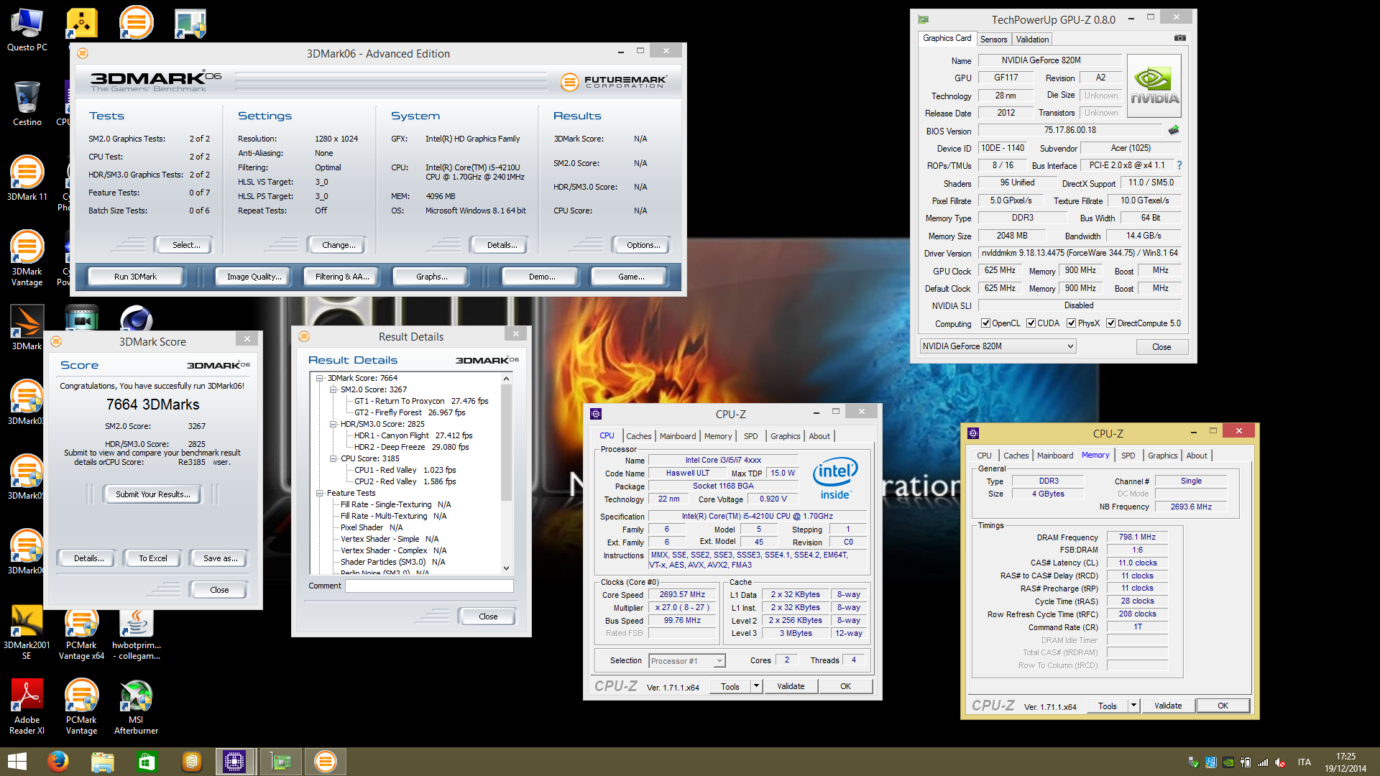This screenshot has width=1380, height=776.
Task: Open SPD tab in CPU-Z Memory window
Action: (x=1128, y=456)
